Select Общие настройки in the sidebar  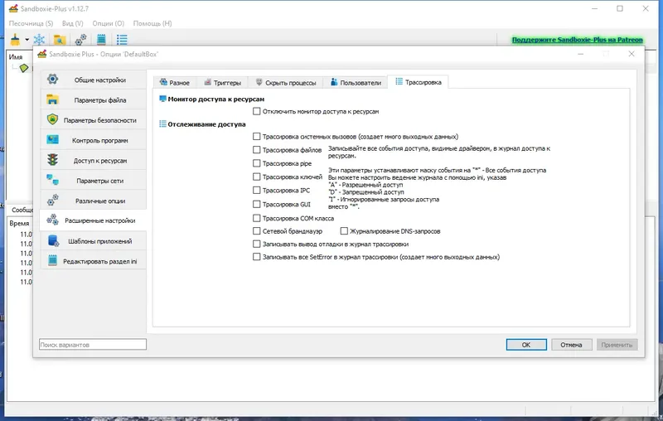click(x=94, y=80)
